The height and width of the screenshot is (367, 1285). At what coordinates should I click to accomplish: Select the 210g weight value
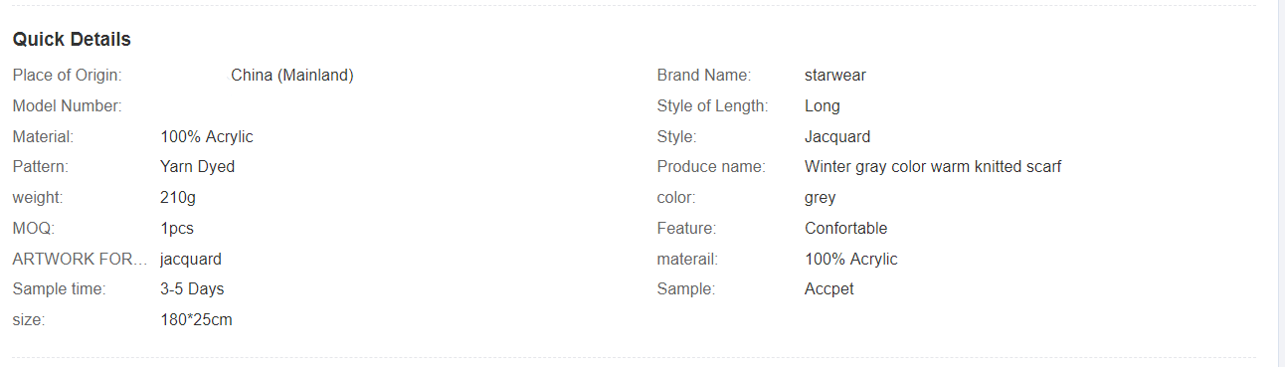[x=178, y=198]
